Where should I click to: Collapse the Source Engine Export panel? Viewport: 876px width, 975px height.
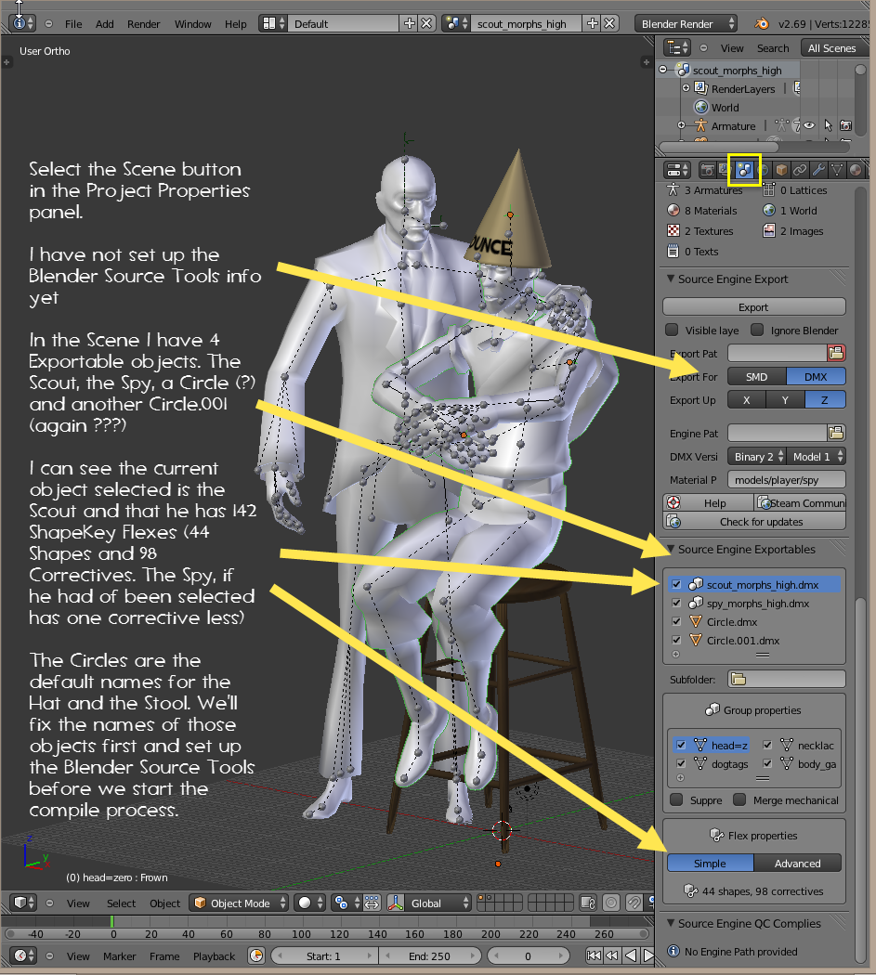[671, 279]
